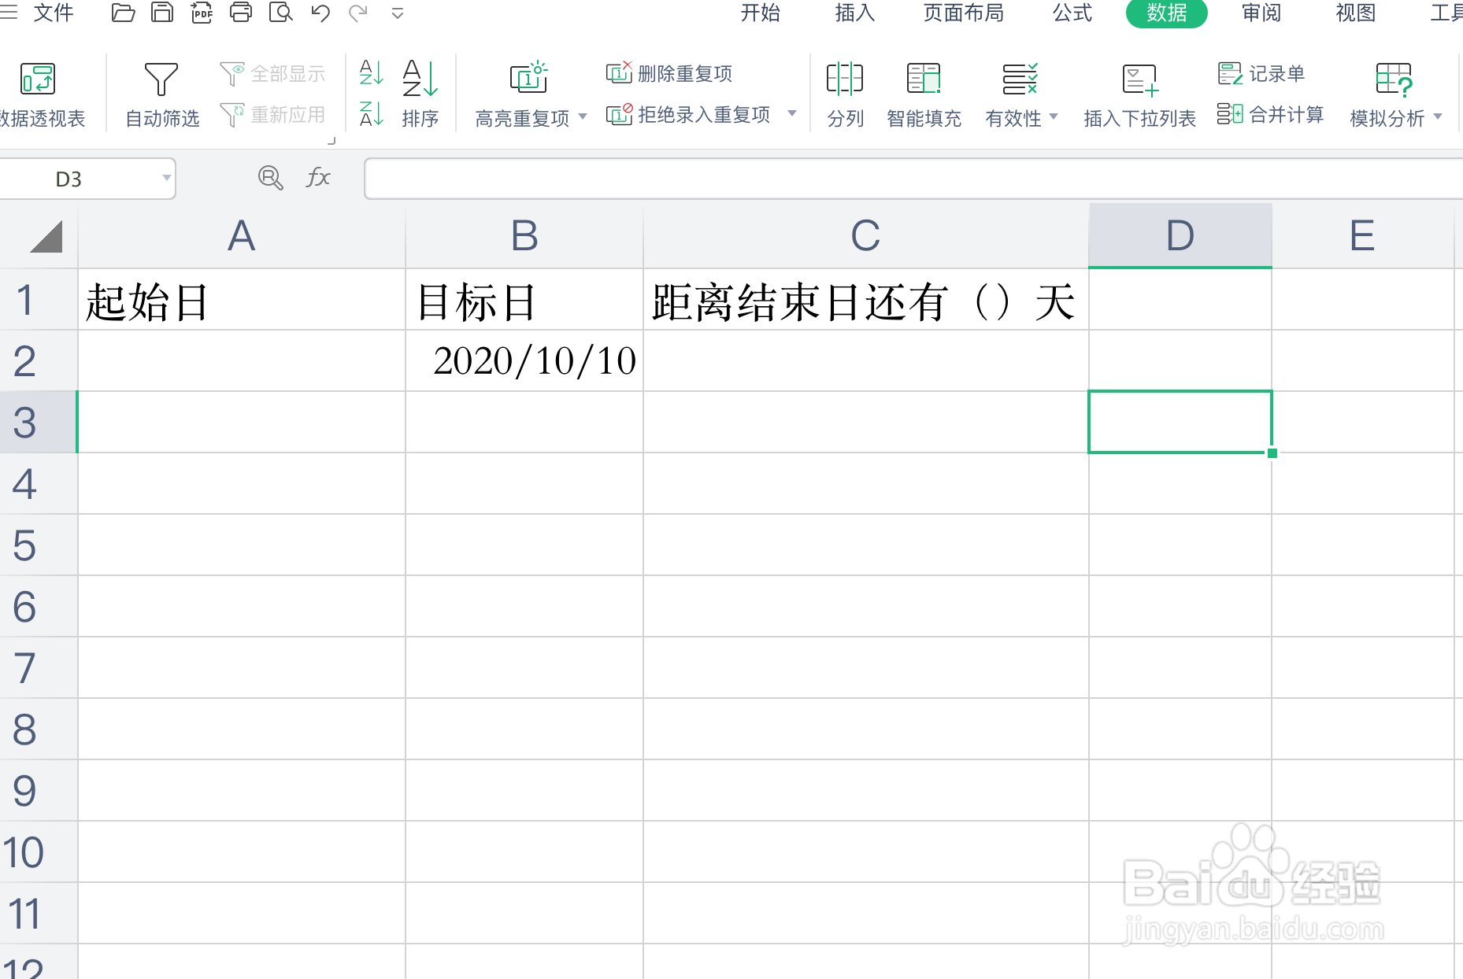Viewport: 1463px width, 979px height.
Task: Open the 文件 menu
Action: [x=54, y=13]
